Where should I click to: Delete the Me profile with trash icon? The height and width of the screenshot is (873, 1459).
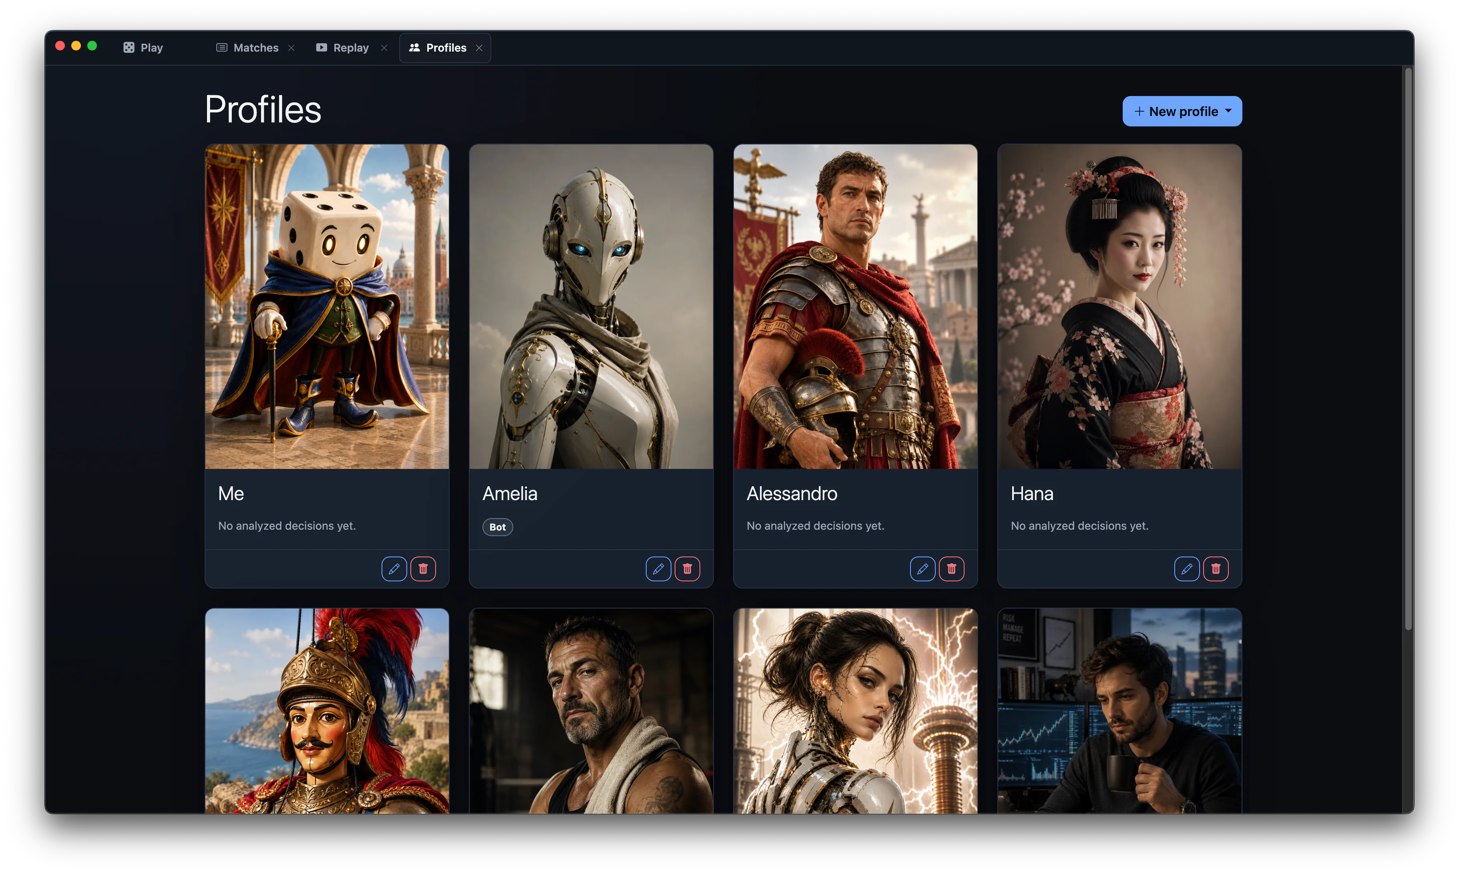422,569
